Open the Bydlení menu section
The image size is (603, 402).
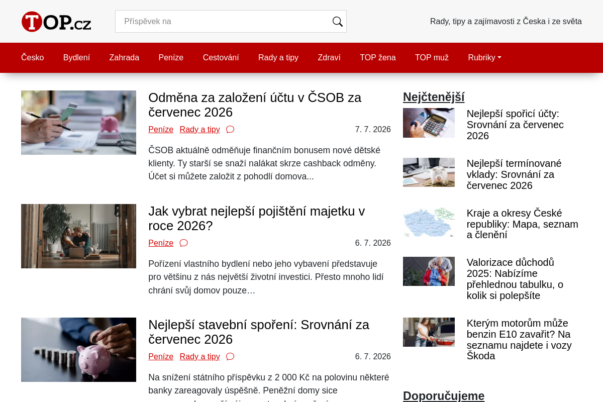click(x=76, y=57)
